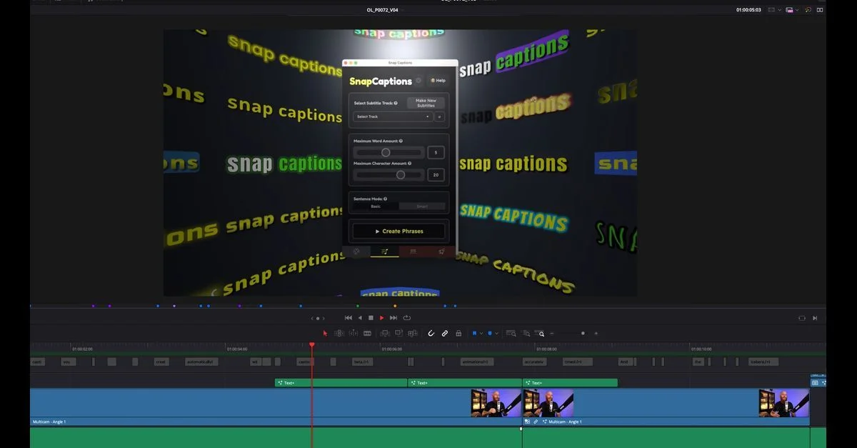Click the next marker navigation arrow
The height and width of the screenshot is (448, 857).
tap(324, 318)
